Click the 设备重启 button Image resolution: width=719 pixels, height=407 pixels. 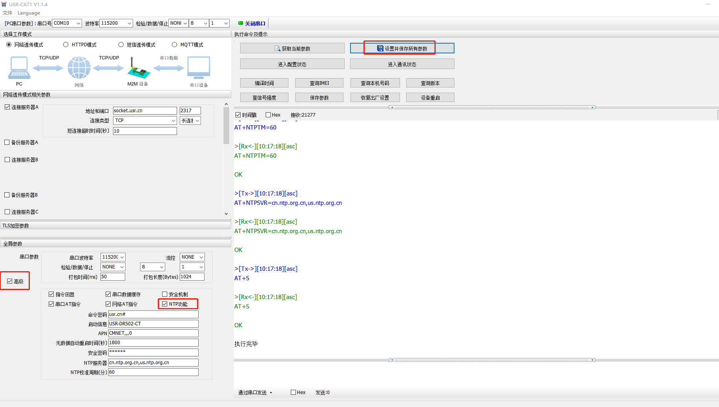(x=430, y=98)
